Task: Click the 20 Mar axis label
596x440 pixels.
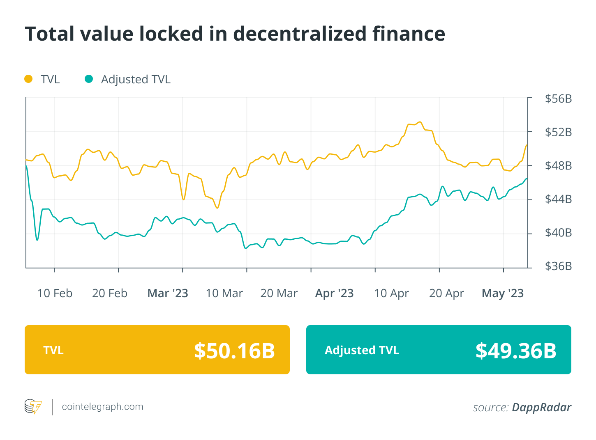Action: (279, 293)
